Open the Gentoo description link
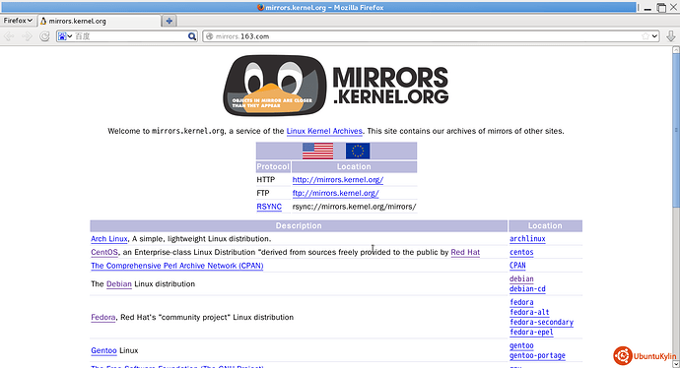The image size is (680, 368). [103, 350]
